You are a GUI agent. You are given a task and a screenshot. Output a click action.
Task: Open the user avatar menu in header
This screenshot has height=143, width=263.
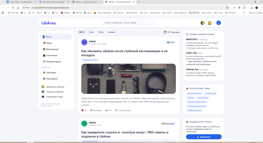[x=219, y=23]
